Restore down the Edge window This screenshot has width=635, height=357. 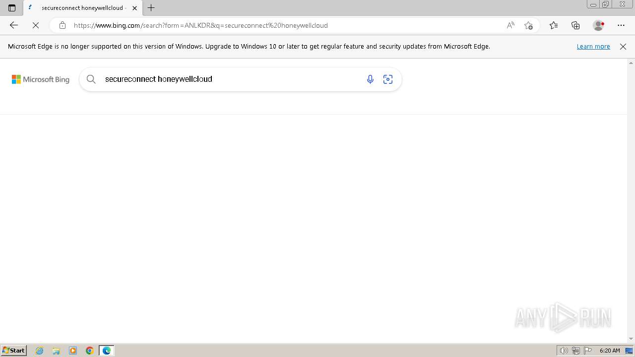pyautogui.click(x=606, y=4)
